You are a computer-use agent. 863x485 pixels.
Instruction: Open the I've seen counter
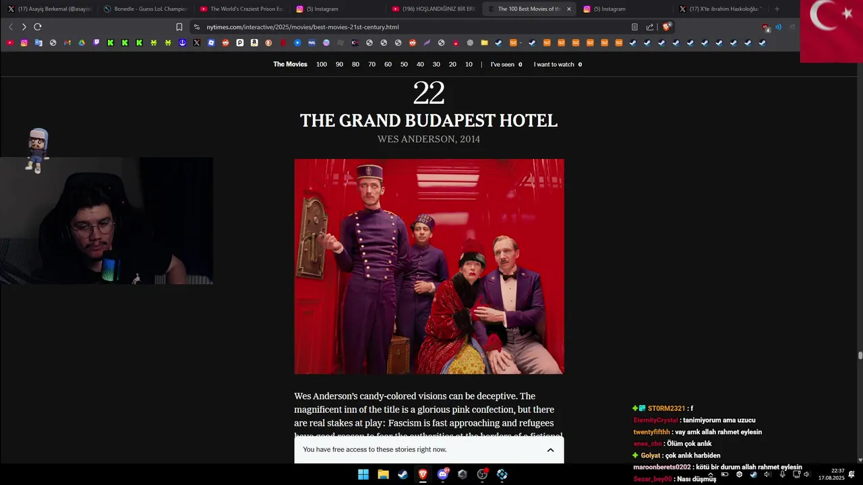[x=506, y=65]
